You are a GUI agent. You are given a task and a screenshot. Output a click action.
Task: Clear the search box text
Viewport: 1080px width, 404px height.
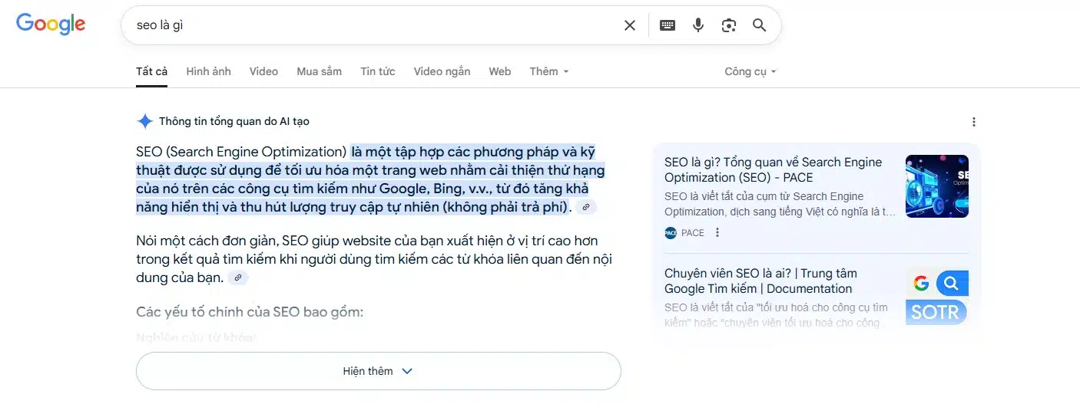pos(630,25)
